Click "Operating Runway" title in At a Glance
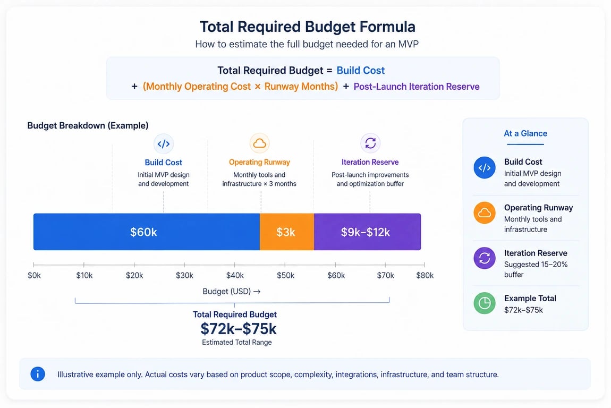Screen dimensions: 611x408 (x=539, y=208)
